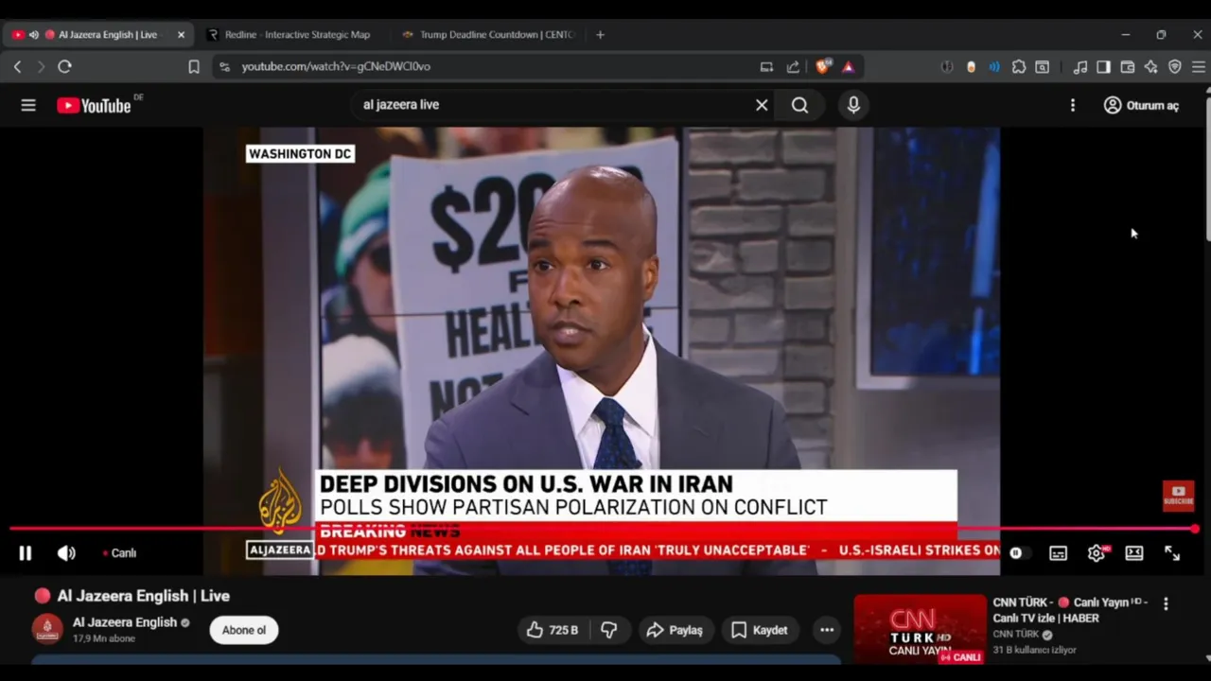
Task: Open media control music note icon
Action: point(1079,66)
